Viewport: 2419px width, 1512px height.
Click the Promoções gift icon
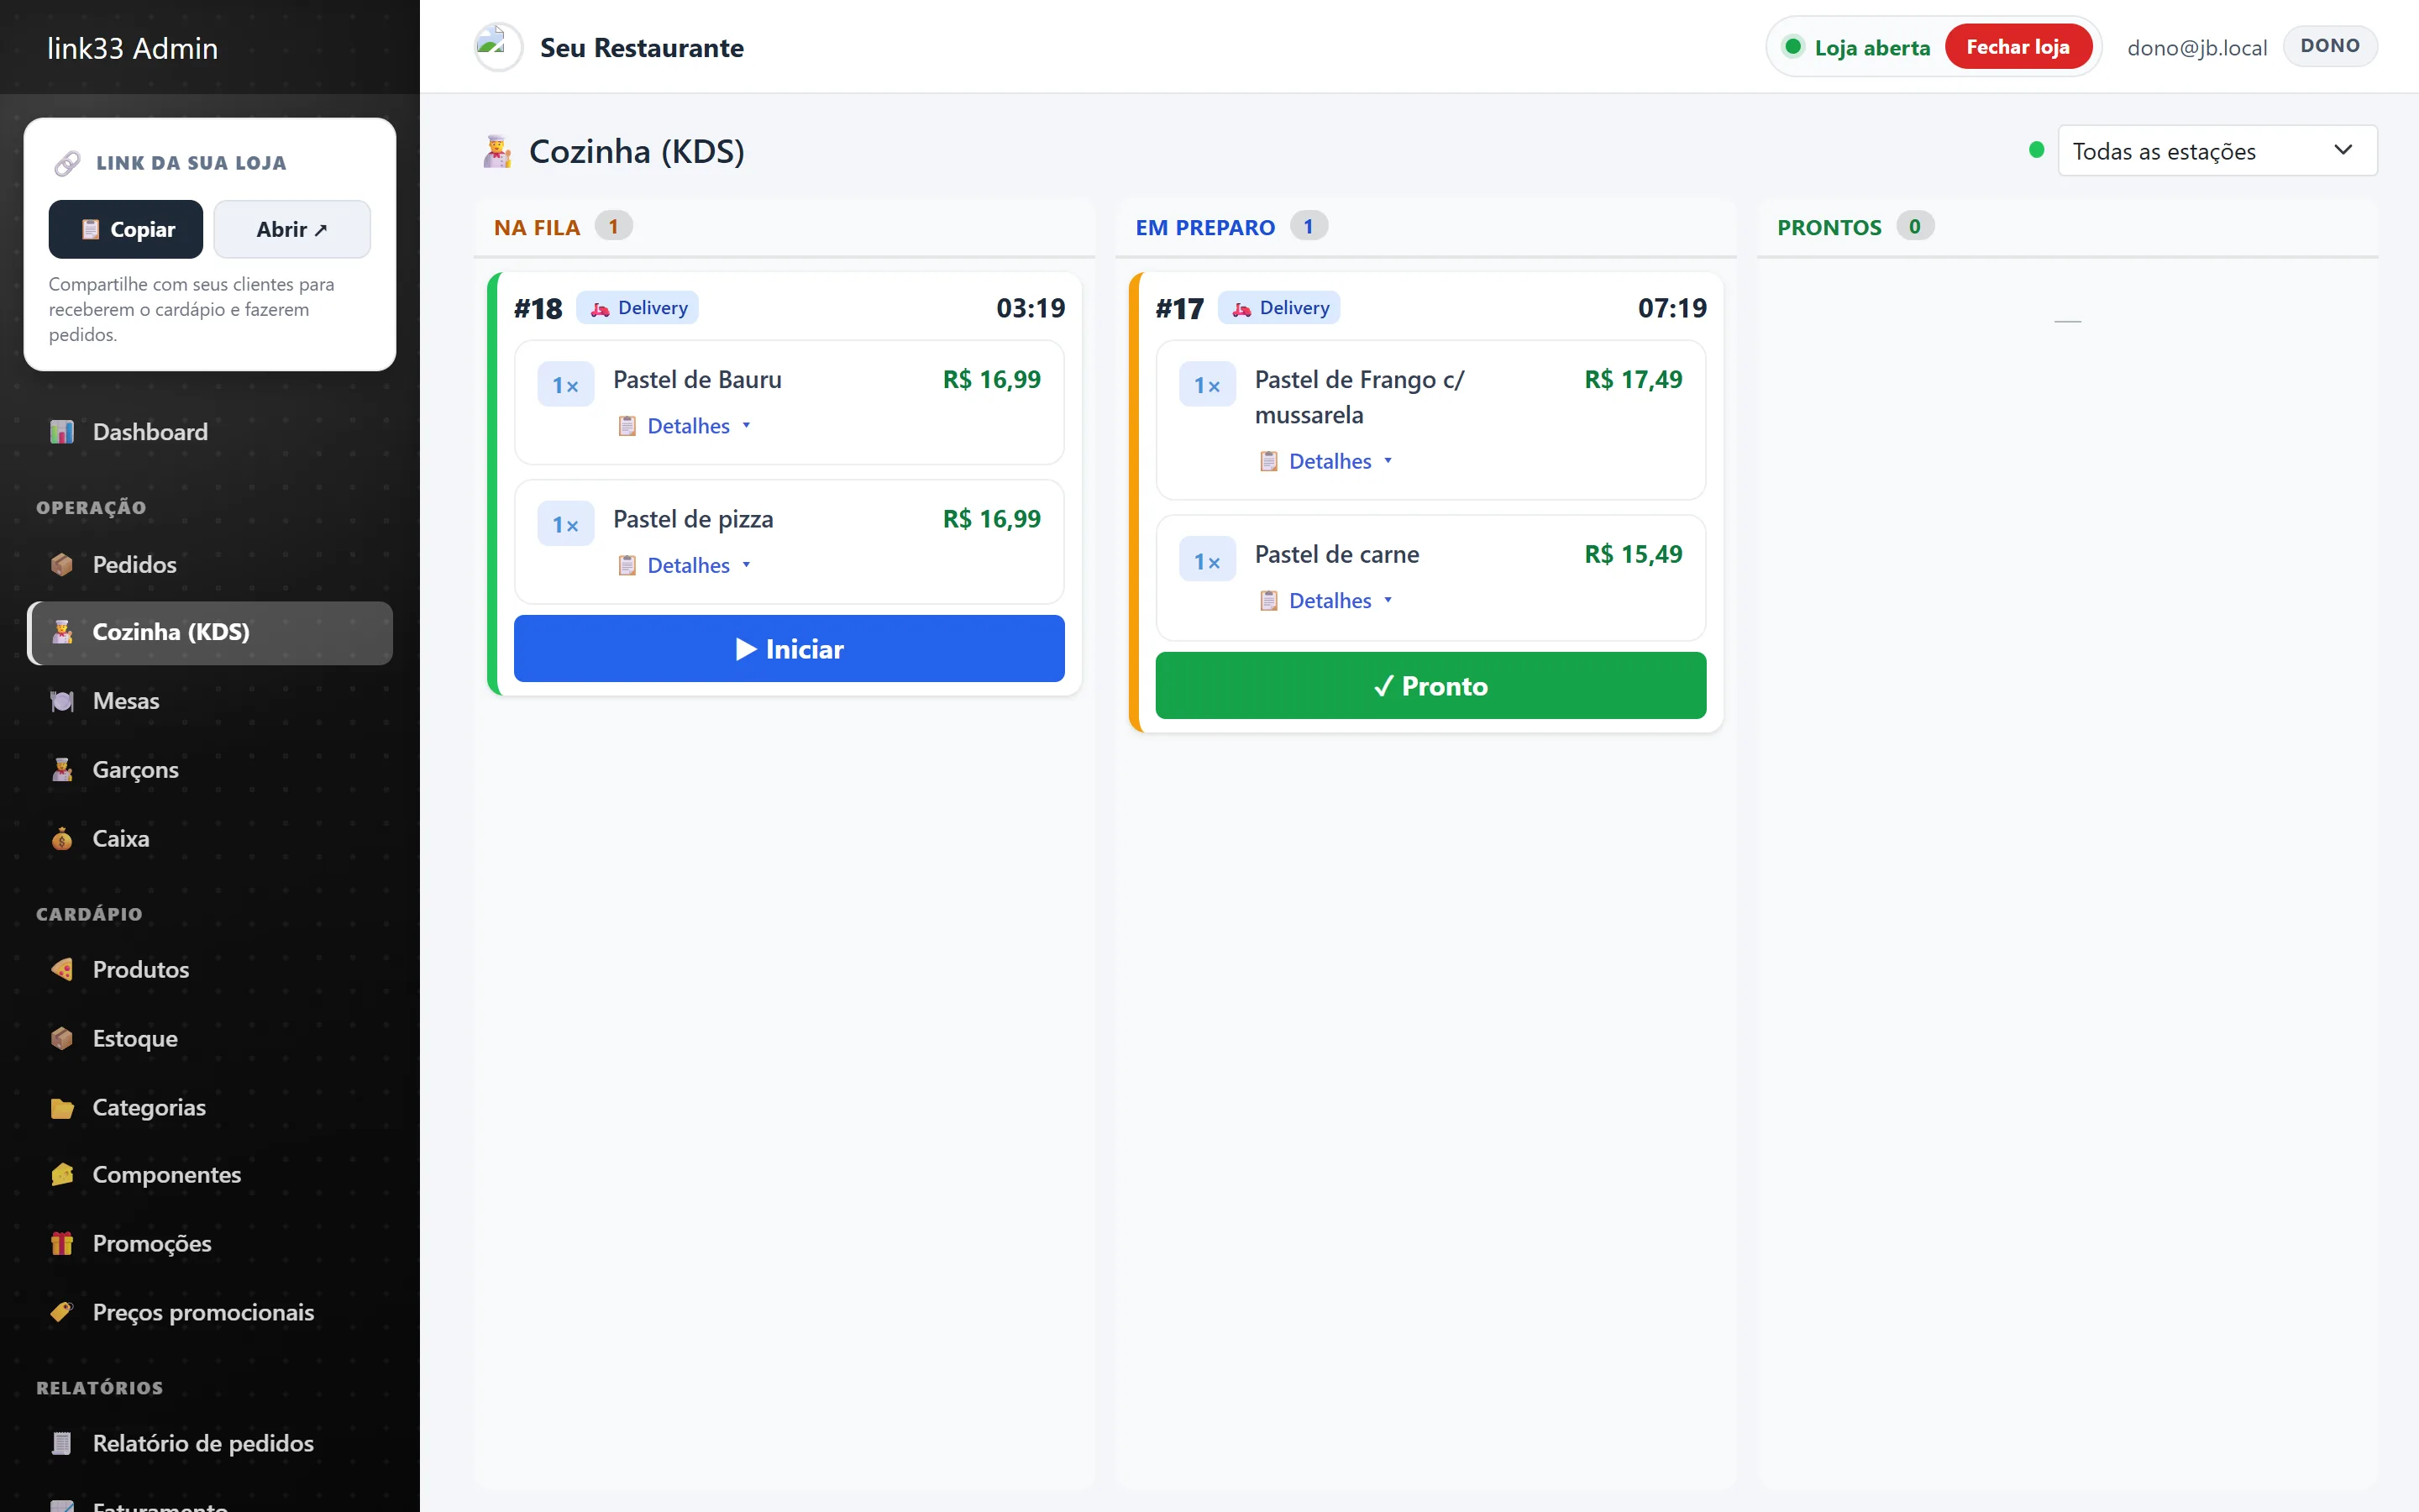coord(62,1243)
